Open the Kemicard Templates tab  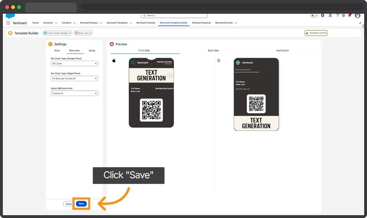(117, 23)
